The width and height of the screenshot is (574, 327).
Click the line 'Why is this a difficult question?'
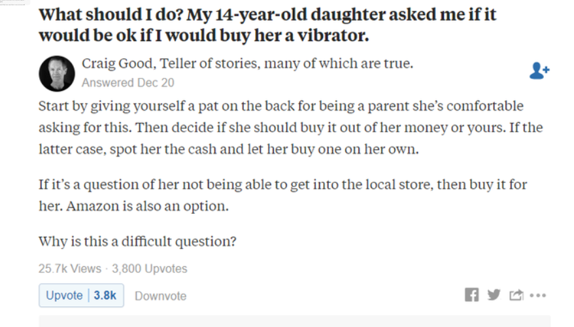(138, 241)
